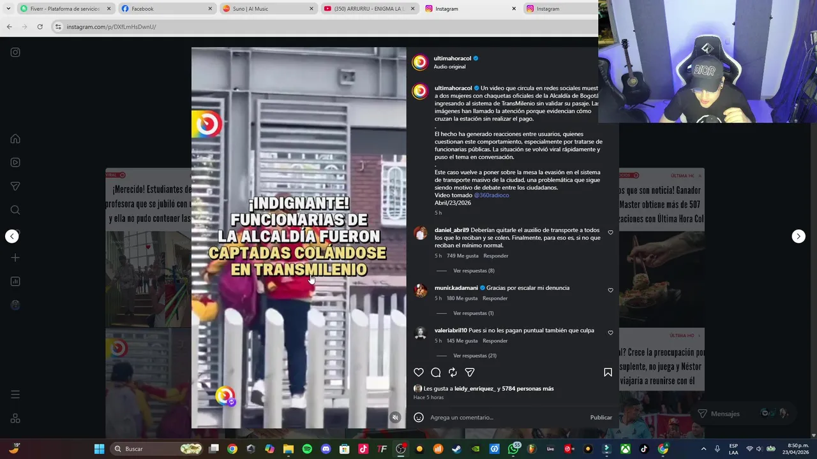Click the repost icon under the post
This screenshot has height=459, width=817.
click(x=453, y=372)
